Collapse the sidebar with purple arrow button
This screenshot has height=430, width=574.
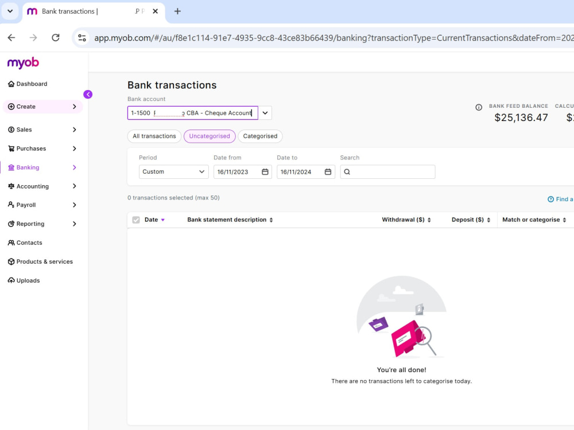click(88, 95)
